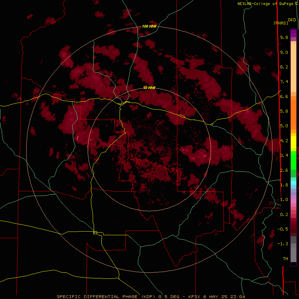The width and height of the screenshot is (299, 299).
Task: Click the DKD unit label above the color scale
Action: tap(292, 20)
